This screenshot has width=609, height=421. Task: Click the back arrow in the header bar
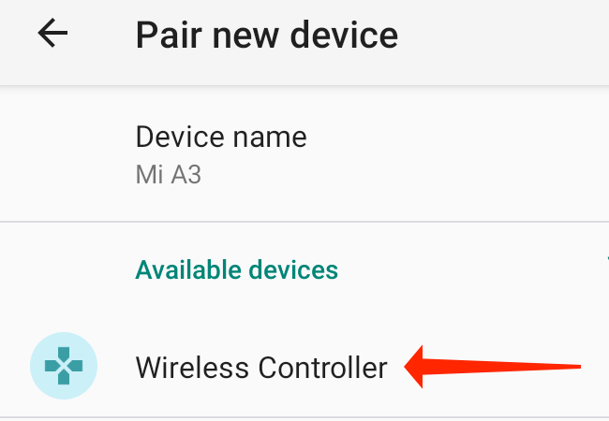(x=52, y=34)
